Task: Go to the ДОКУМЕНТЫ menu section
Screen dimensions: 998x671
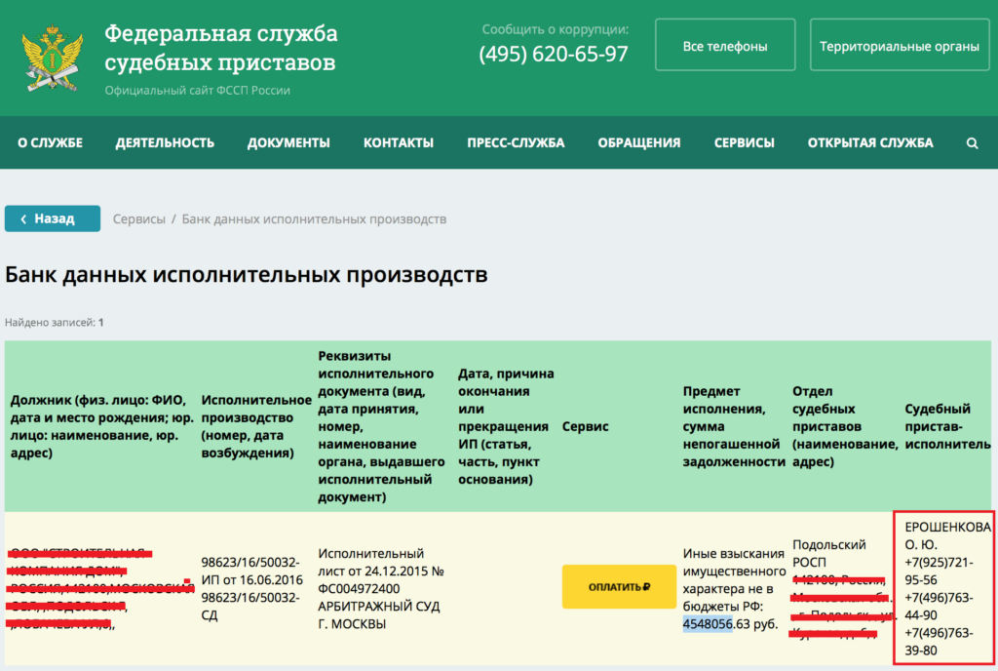Action: pyautogui.click(x=288, y=142)
